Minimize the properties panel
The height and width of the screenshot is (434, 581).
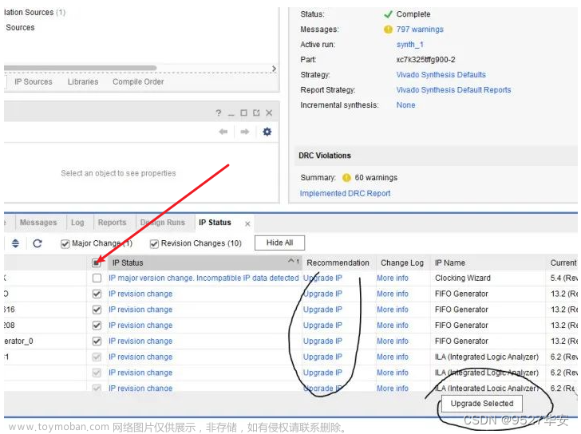(231, 113)
